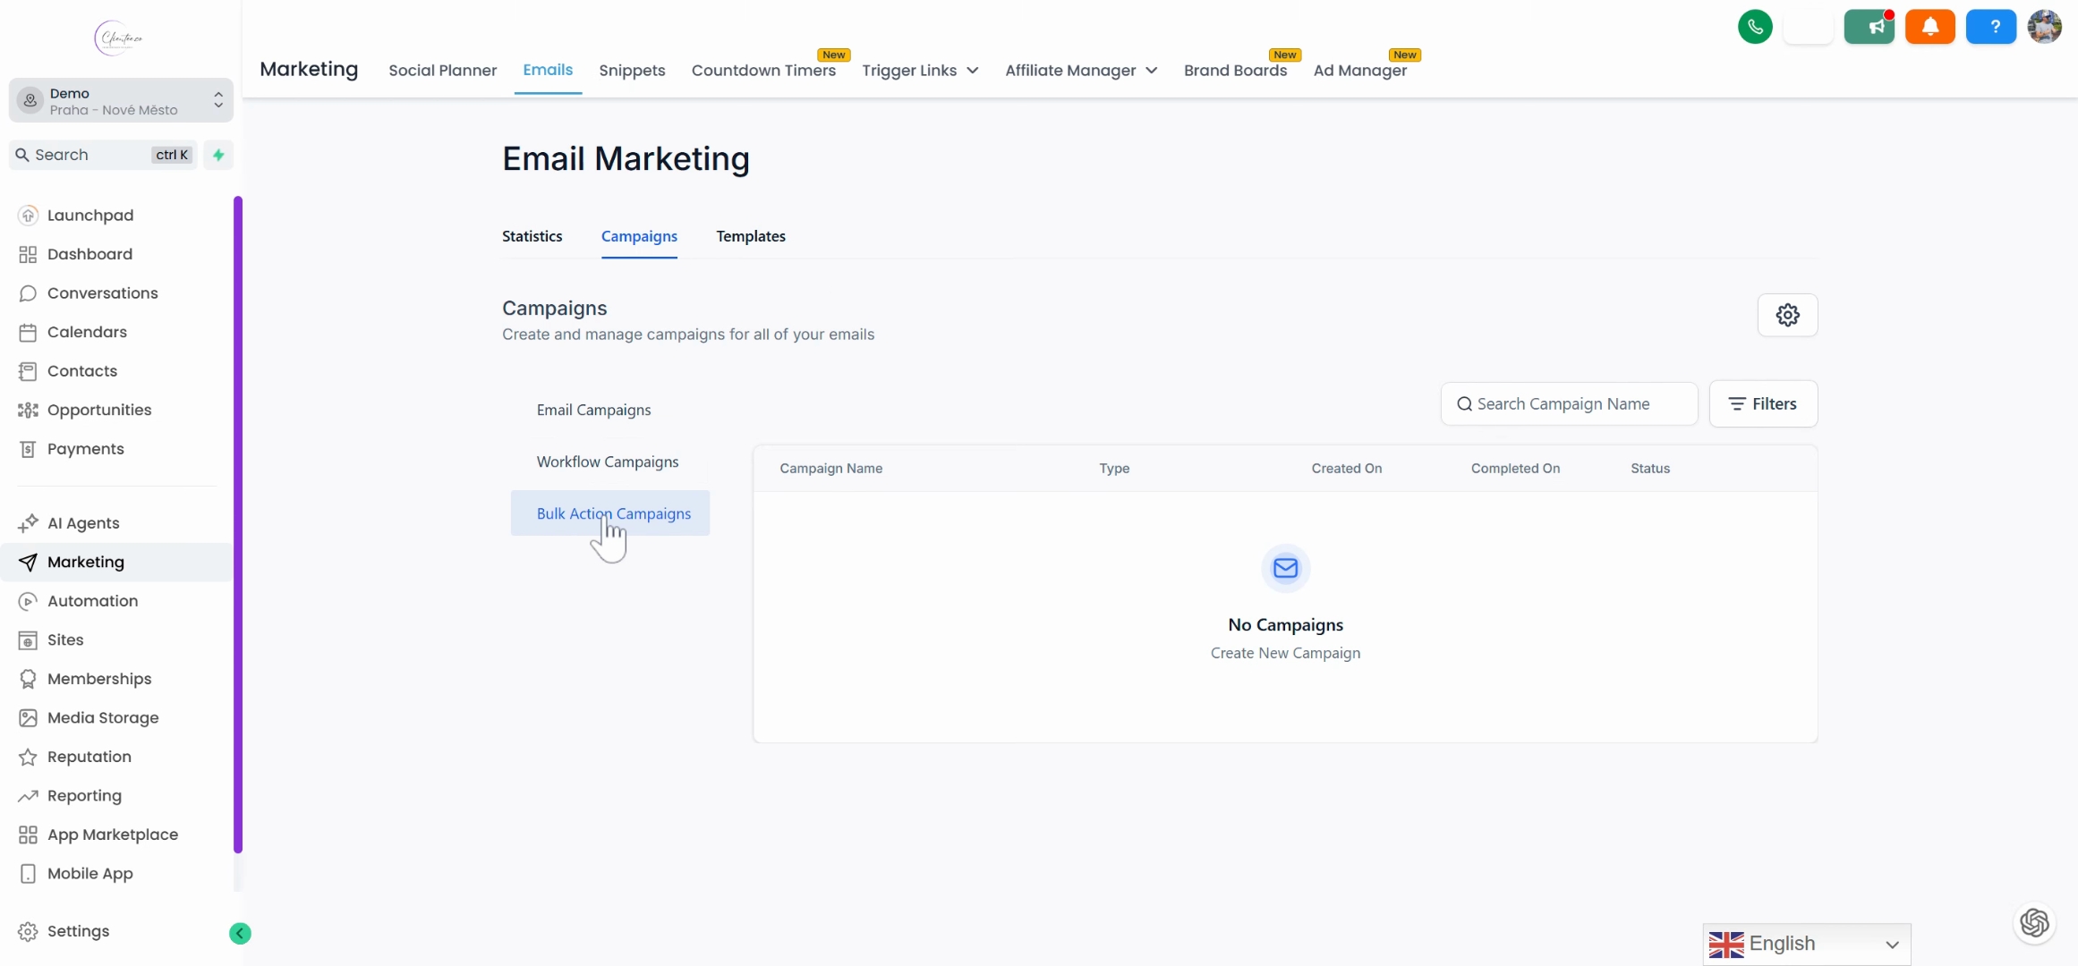Screen dimensions: 2078x966
Task: Open Memberships in the sidebar
Action: pos(99,679)
